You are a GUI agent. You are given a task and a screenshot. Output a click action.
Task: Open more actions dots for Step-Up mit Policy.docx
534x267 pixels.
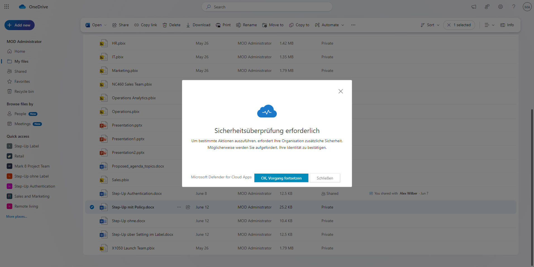click(179, 207)
